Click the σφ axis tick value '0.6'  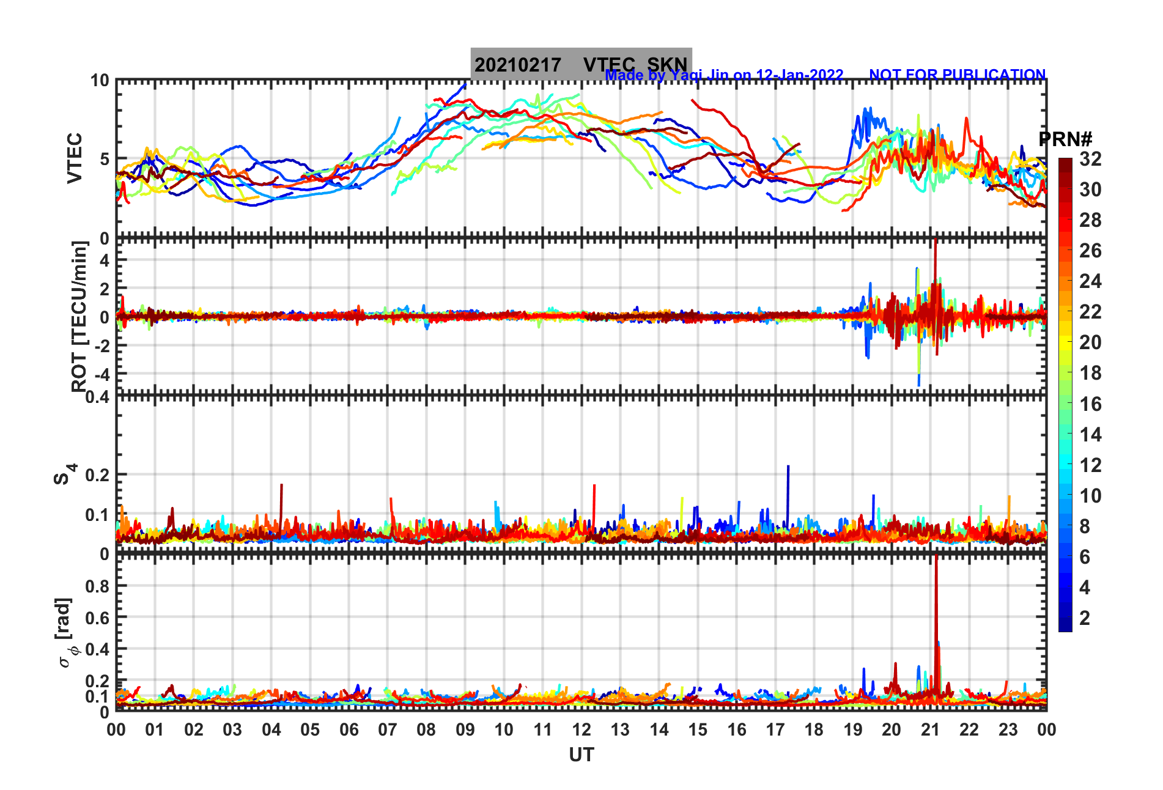[x=98, y=618]
